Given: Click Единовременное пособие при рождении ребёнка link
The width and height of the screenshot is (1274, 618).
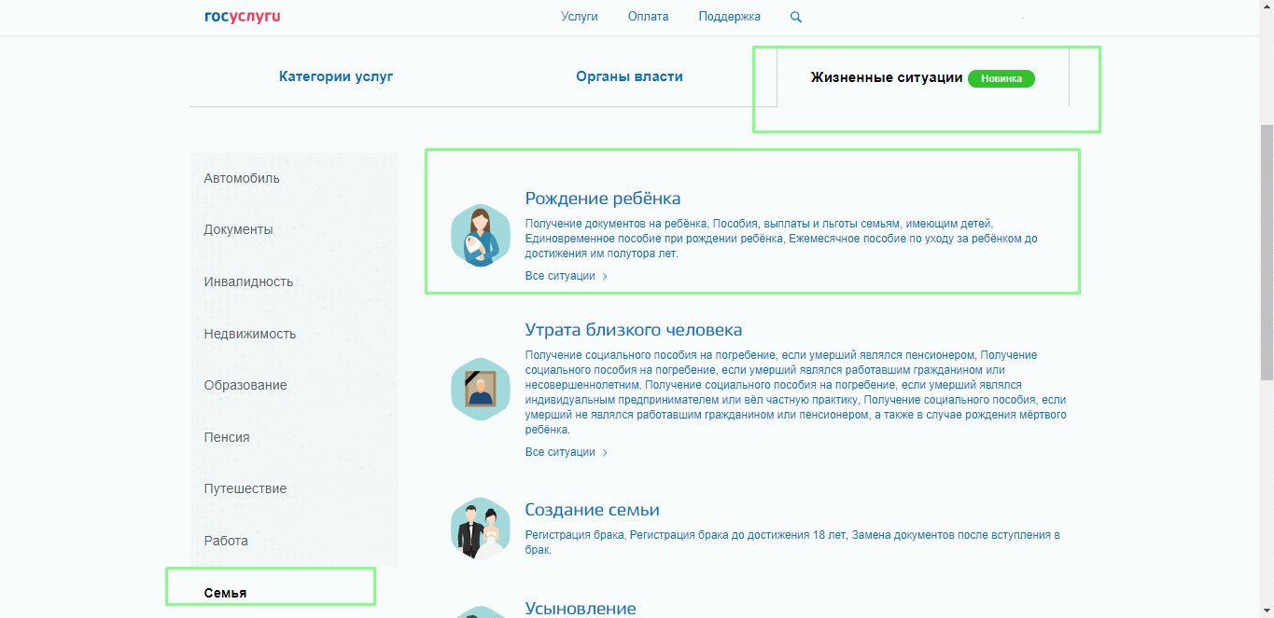Looking at the screenshot, I should [x=654, y=239].
